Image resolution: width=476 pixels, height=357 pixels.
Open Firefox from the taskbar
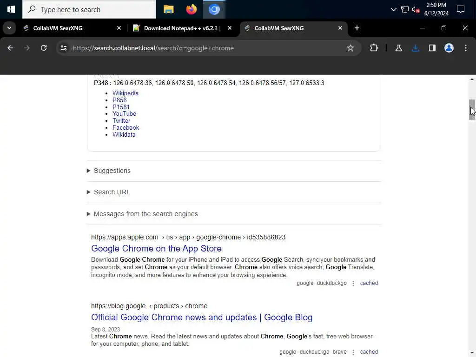tap(191, 9)
